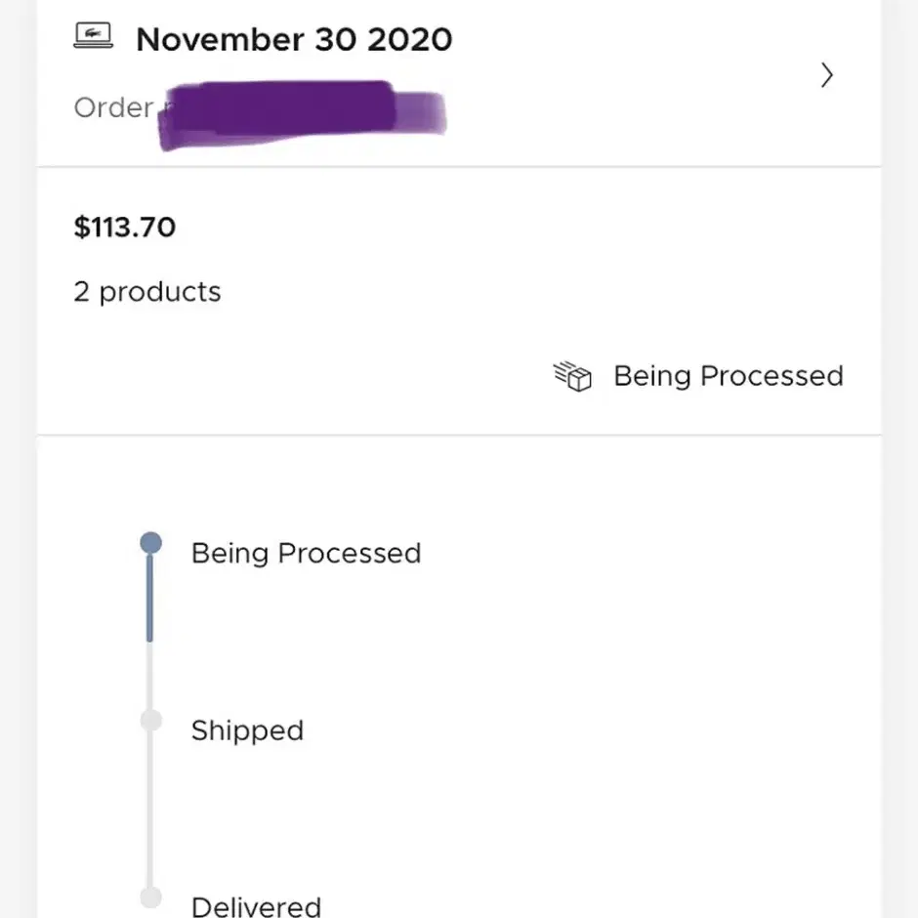Viewport: 918px width, 918px height.
Task: Click the purple redacted order number
Action: pos(303,114)
